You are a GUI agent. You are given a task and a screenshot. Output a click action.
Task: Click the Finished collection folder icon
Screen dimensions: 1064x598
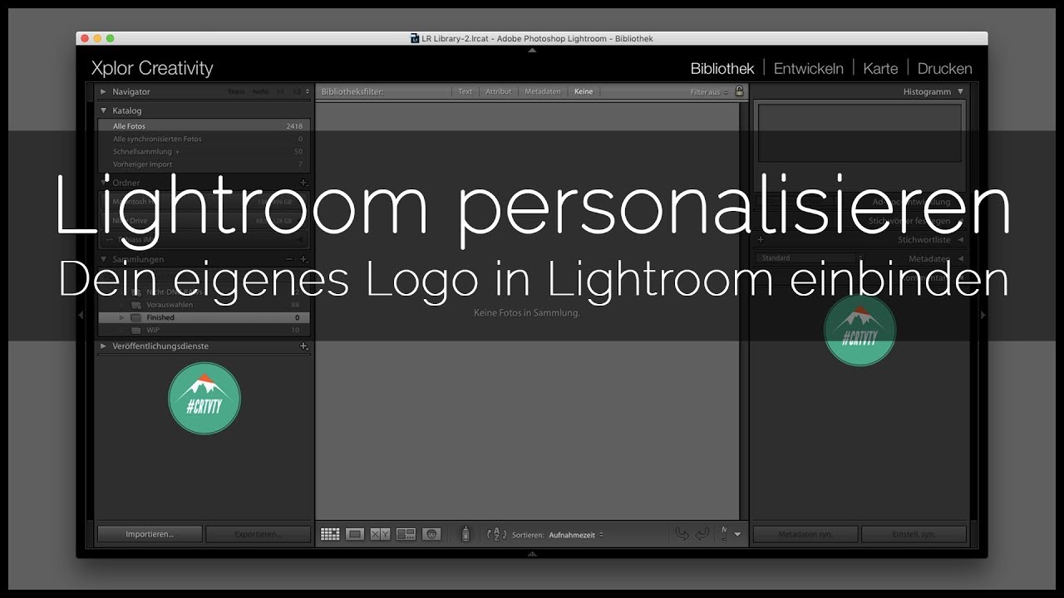coord(135,318)
